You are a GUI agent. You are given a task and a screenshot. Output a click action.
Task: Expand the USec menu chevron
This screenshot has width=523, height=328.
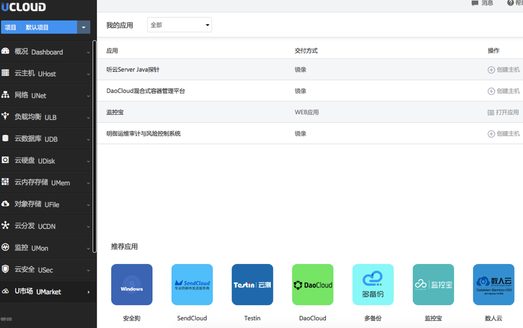pyautogui.click(x=88, y=271)
